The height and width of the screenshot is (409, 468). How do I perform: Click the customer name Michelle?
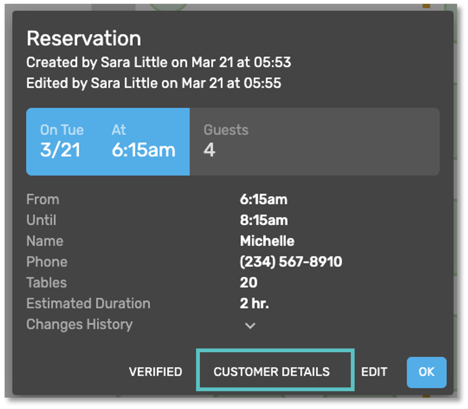(x=267, y=241)
